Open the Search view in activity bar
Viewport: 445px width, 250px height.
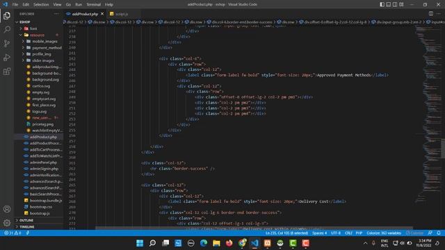click(x=7, y=29)
